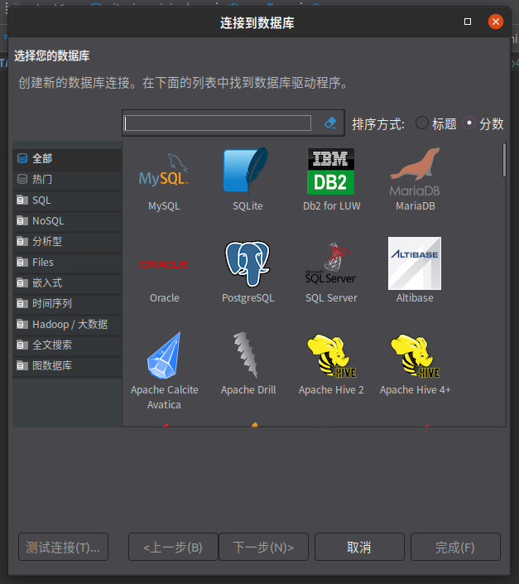Viewport: 519px width, 584px height.
Task: Show the 图数据库 (graph) category
Action: click(x=67, y=366)
